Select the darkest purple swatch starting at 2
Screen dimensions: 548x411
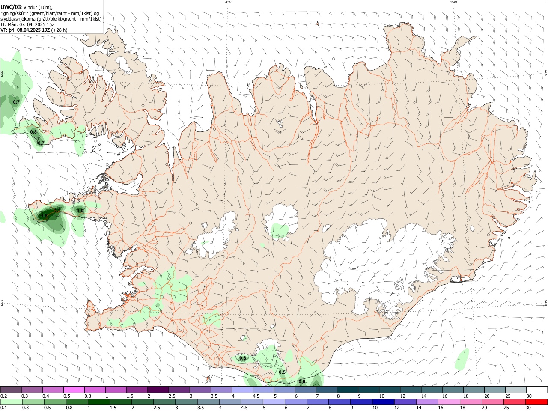pyautogui.click(x=158, y=390)
